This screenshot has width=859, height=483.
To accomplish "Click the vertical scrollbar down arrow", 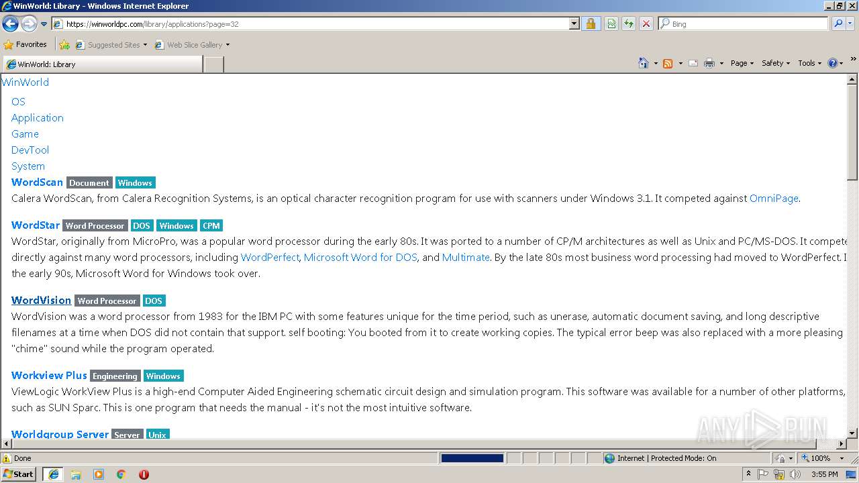I will (852, 433).
